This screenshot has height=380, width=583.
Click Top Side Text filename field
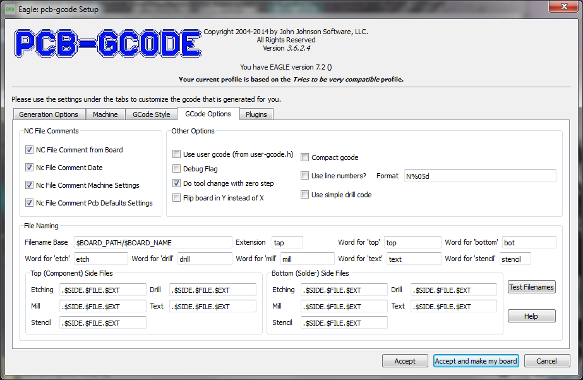click(213, 306)
